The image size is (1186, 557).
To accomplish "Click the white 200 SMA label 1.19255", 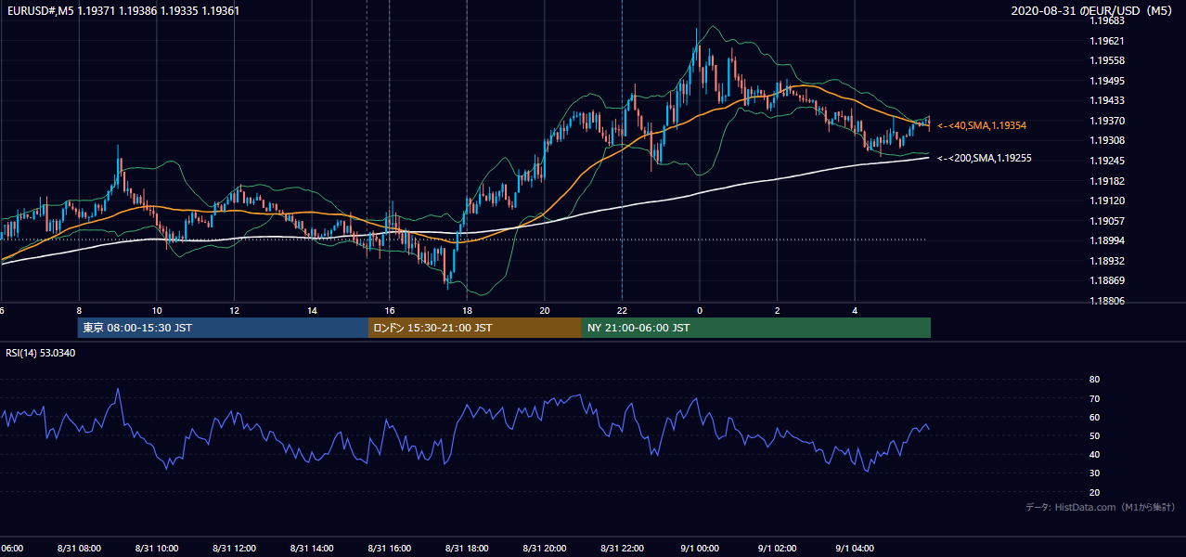I will (985, 159).
